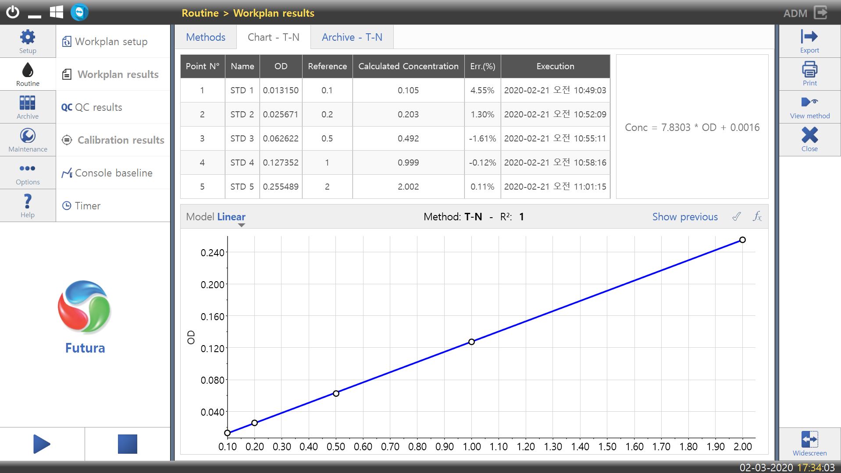Screen dimensions: 841x473
Task: Switch to the Methods tab
Action: [x=206, y=37]
